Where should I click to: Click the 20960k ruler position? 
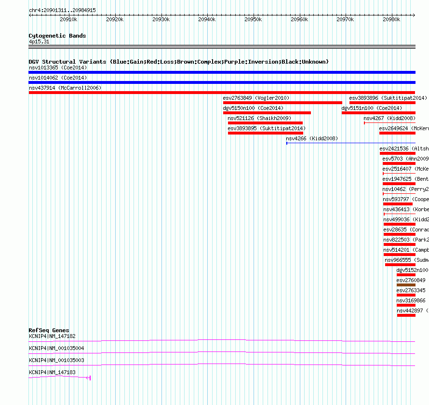tap(299, 19)
